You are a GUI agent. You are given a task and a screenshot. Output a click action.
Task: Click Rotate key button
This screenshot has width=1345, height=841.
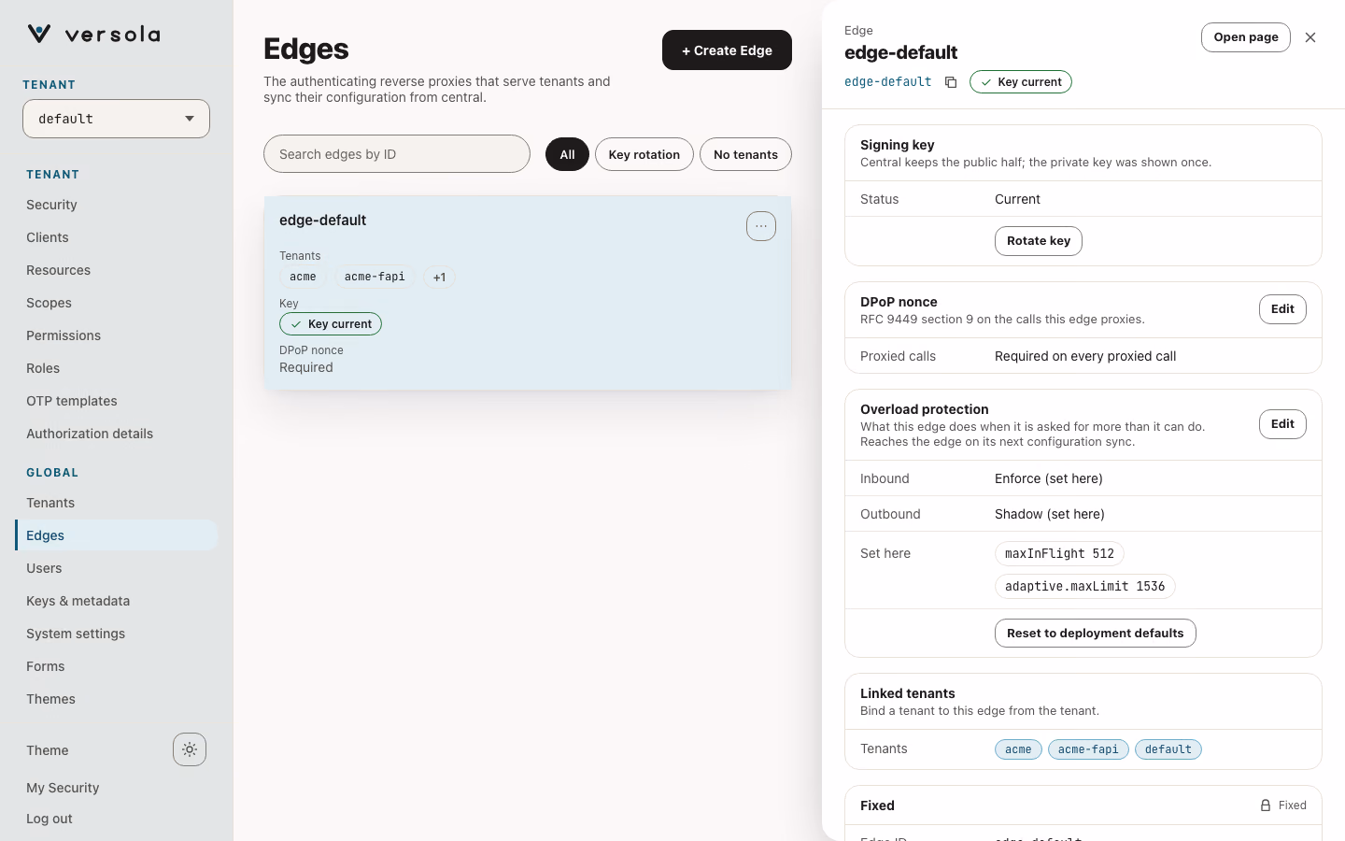1039,241
